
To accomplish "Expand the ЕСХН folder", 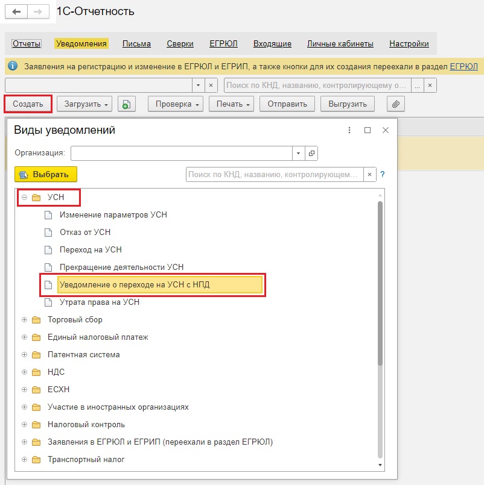I will [25, 389].
